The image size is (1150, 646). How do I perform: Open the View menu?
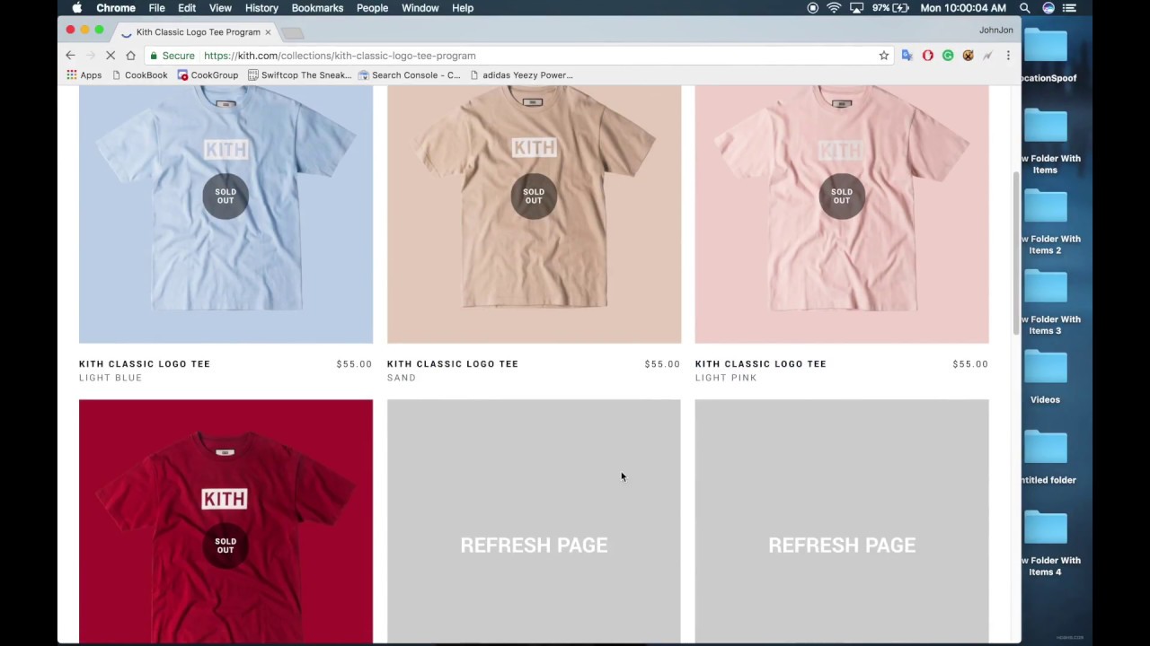[220, 8]
